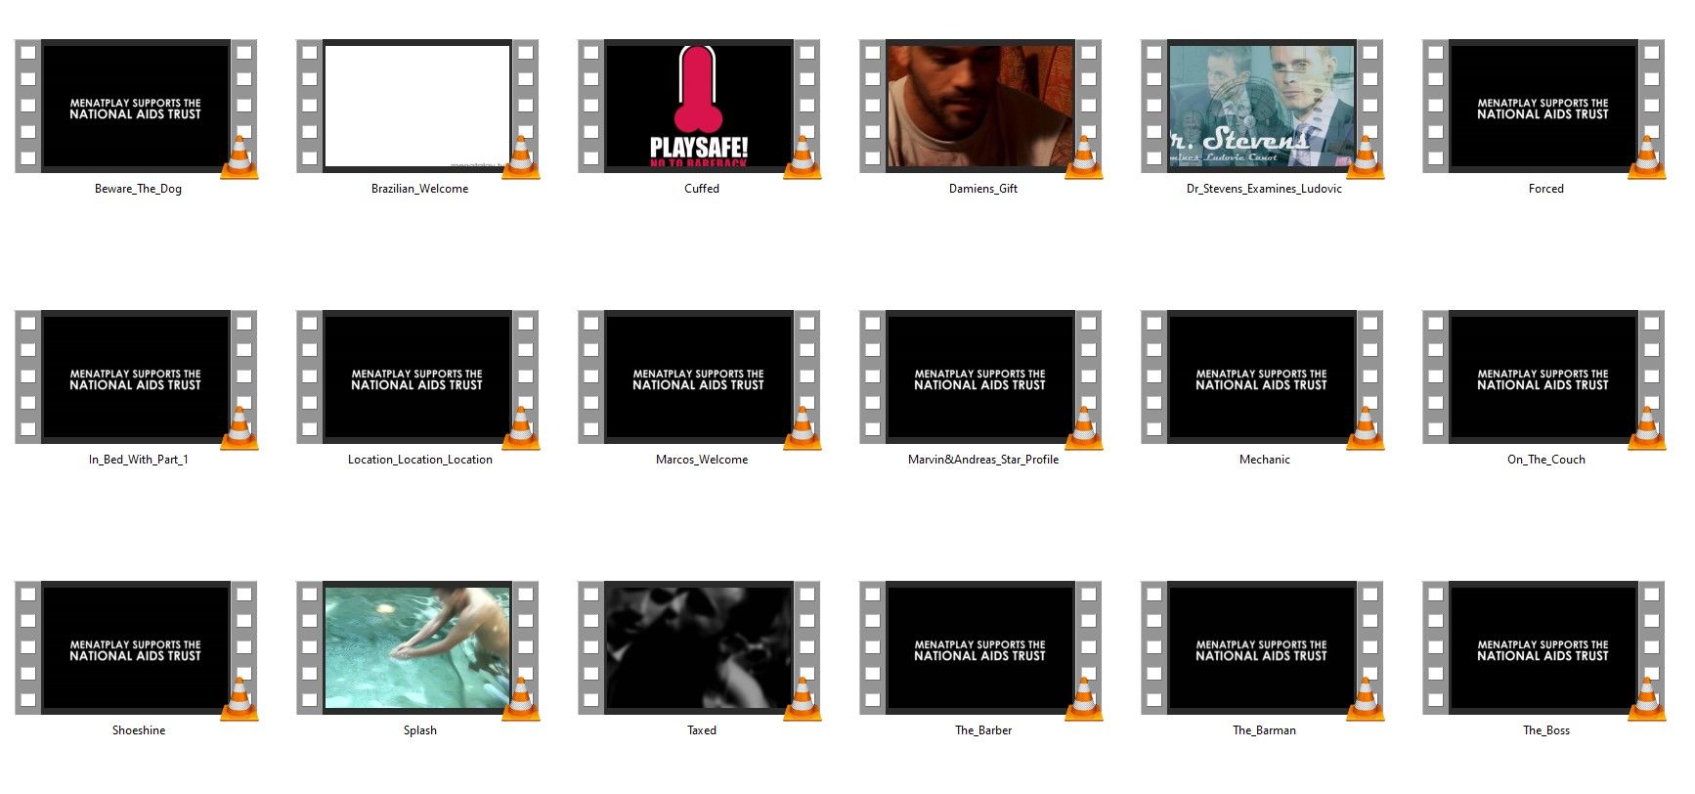The height and width of the screenshot is (794, 1695).
Task: Click the VLC cone on Location_Location_Location
Action: click(521, 428)
